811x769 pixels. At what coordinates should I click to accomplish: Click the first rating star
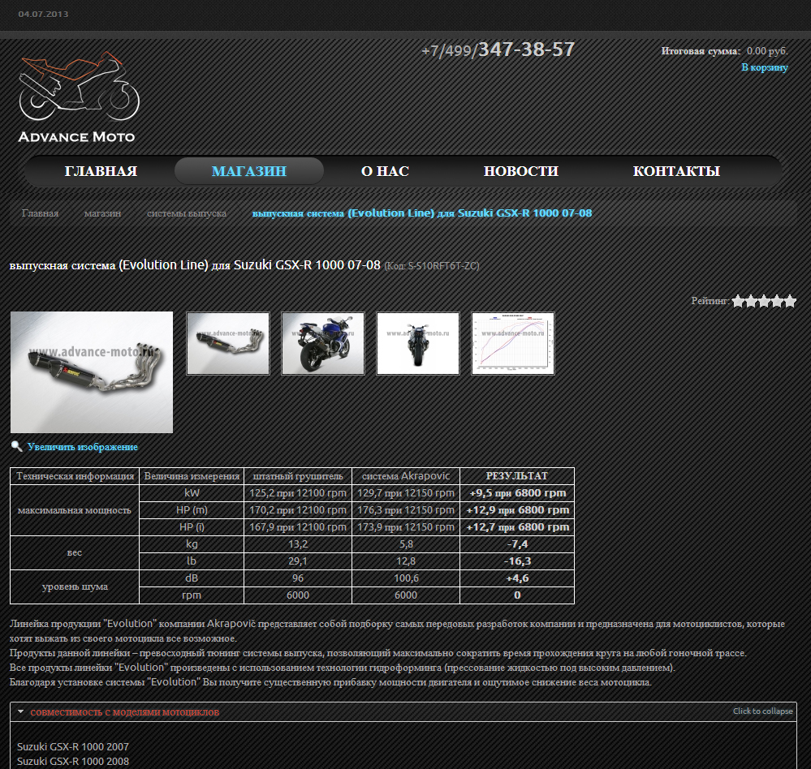(738, 301)
